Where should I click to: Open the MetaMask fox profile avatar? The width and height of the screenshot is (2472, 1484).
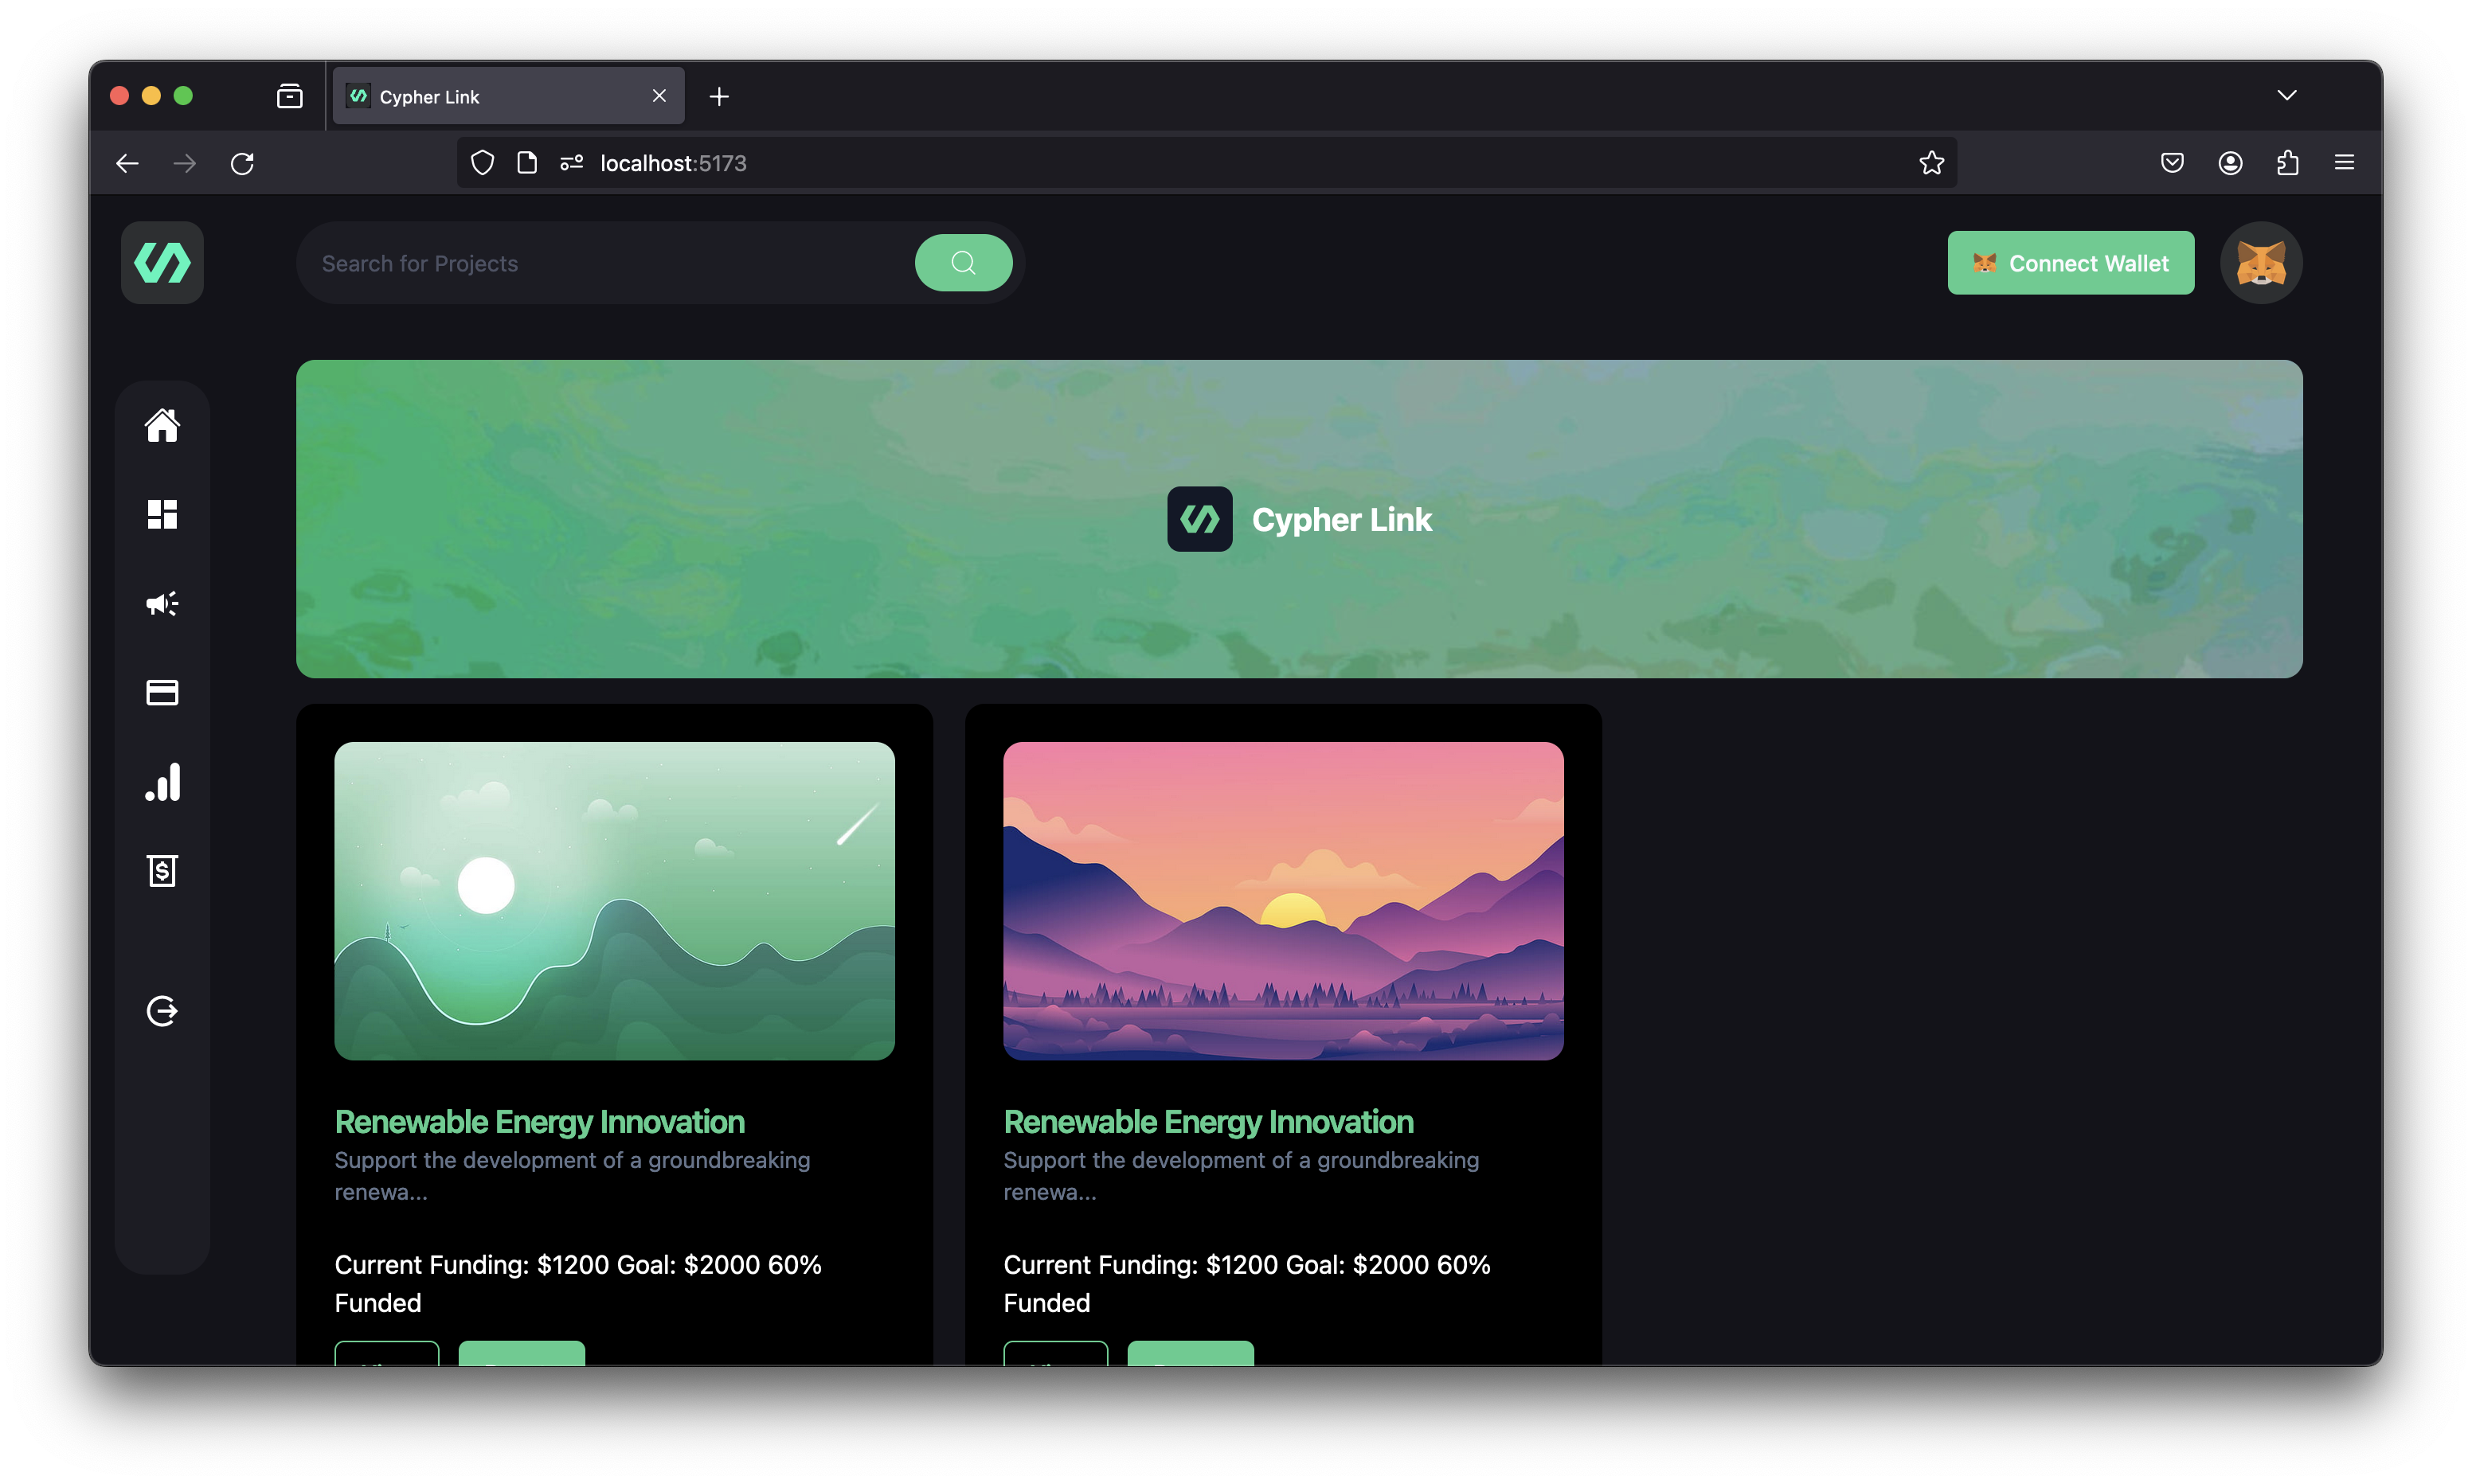pos(2260,263)
